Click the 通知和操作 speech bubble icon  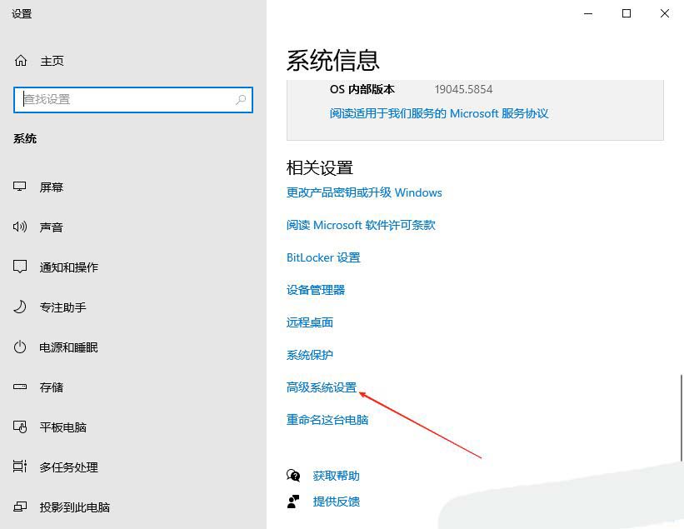[20, 267]
